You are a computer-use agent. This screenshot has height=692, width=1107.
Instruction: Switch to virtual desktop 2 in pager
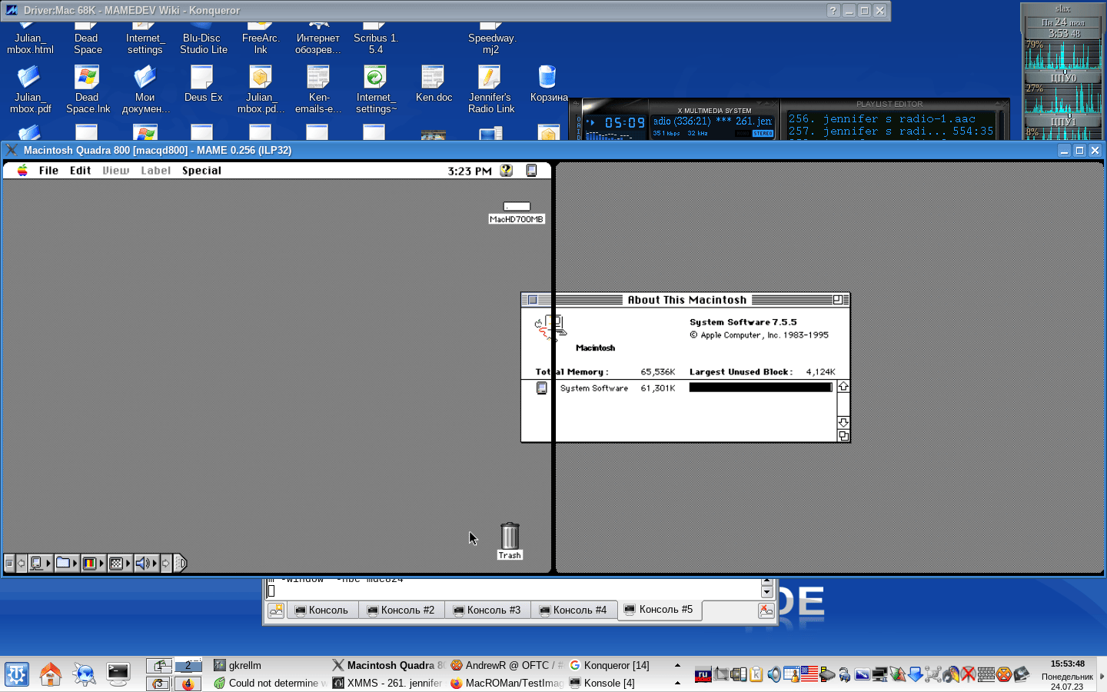pyautogui.click(x=188, y=666)
